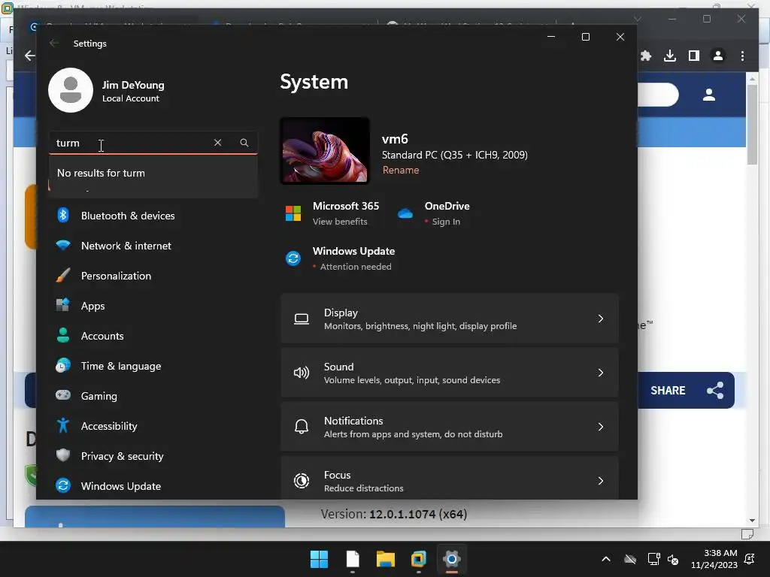Click the Focus icon
The image size is (770, 577).
302,481
